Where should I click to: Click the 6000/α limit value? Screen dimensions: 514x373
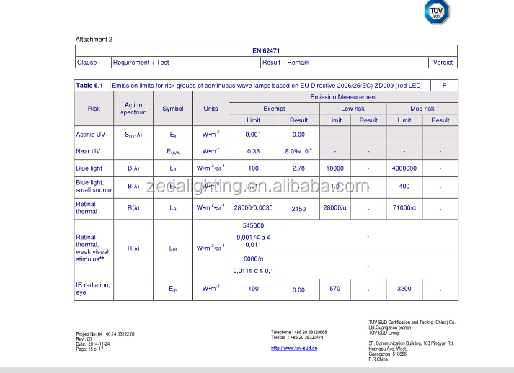(x=253, y=259)
